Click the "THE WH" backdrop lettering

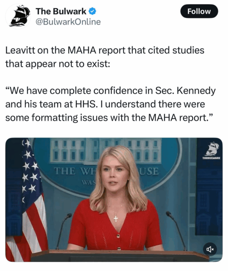point(75,171)
